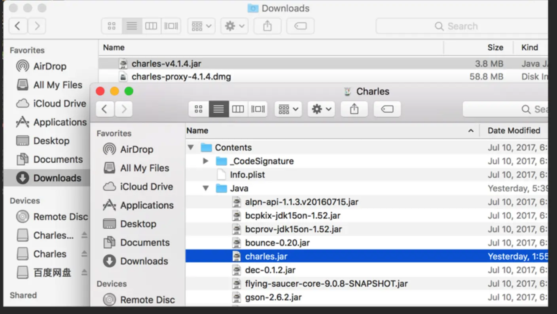
Task: Click Share button in Charles window
Action: 354,109
